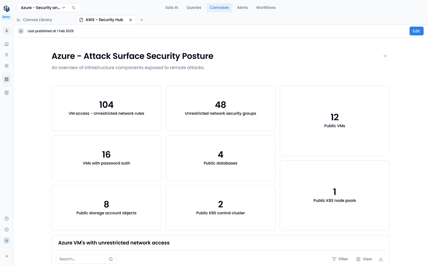The width and height of the screenshot is (428, 266).
Task: Click the S workspace badge in sidebar
Action: [x=7, y=31]
